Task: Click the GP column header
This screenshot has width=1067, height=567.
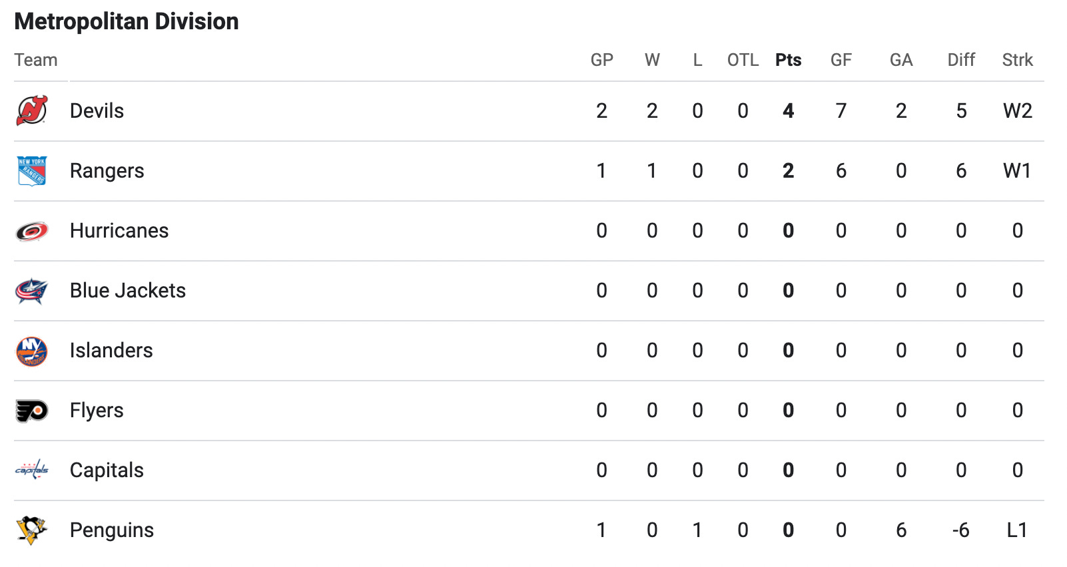Action: pos(602,60)
